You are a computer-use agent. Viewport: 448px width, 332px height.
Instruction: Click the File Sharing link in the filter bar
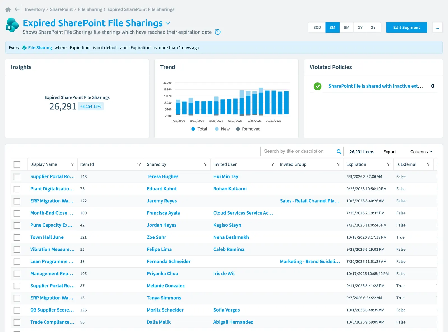click(40, 48)
